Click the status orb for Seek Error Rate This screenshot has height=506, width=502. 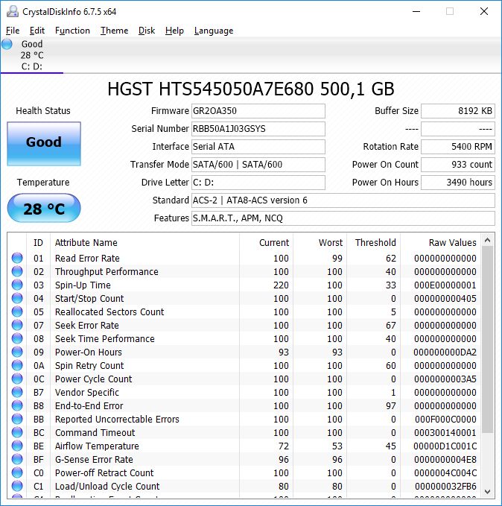(x=17, y=325)
